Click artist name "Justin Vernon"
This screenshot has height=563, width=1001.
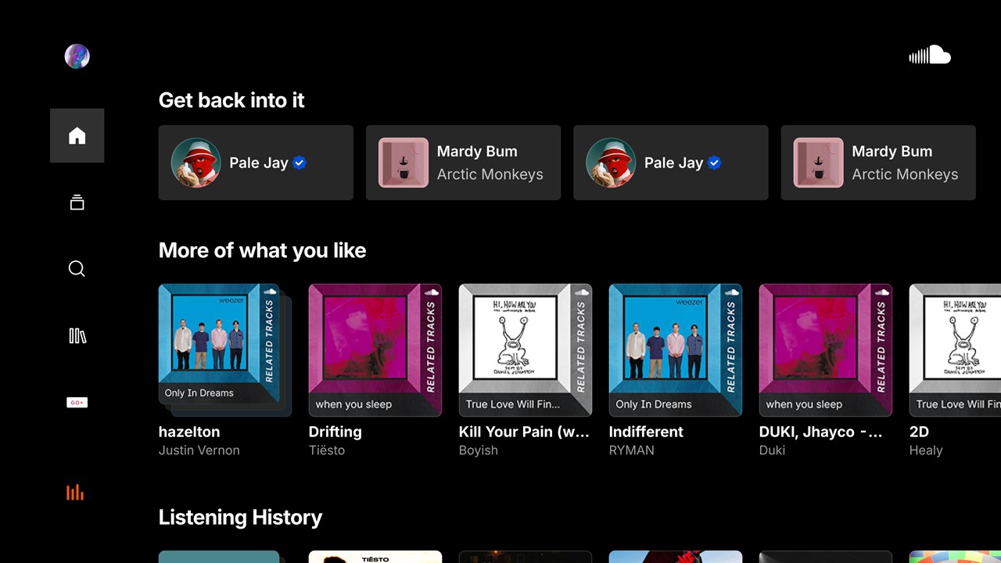tap(199, 450)
